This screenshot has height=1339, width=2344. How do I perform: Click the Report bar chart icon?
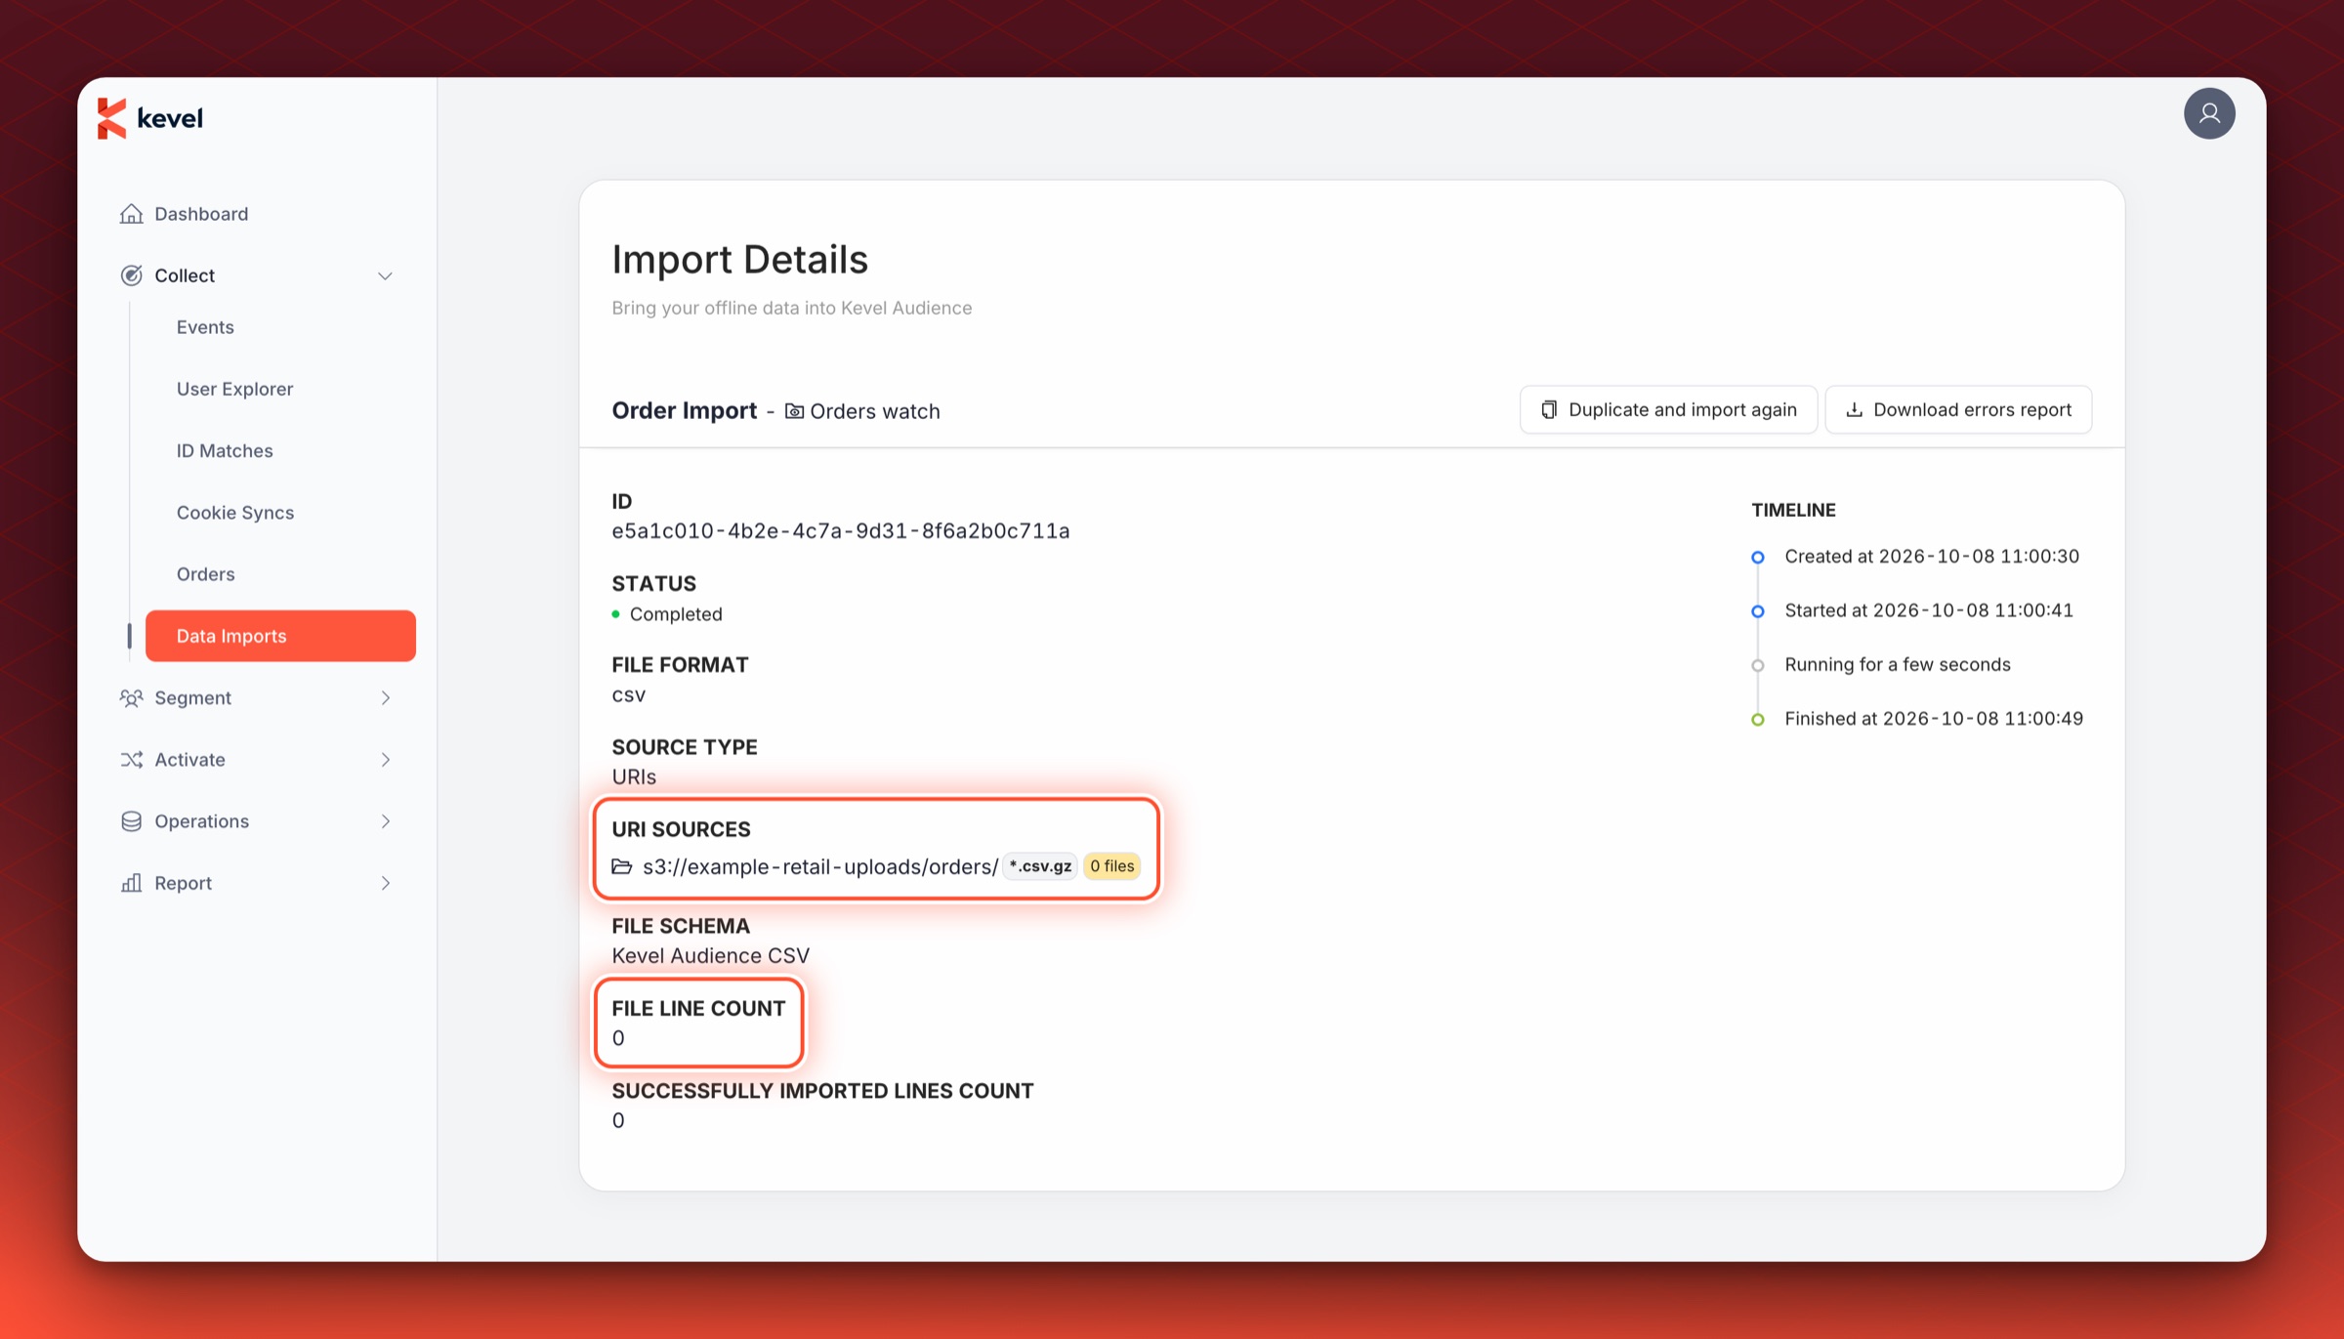click(131, 883)
